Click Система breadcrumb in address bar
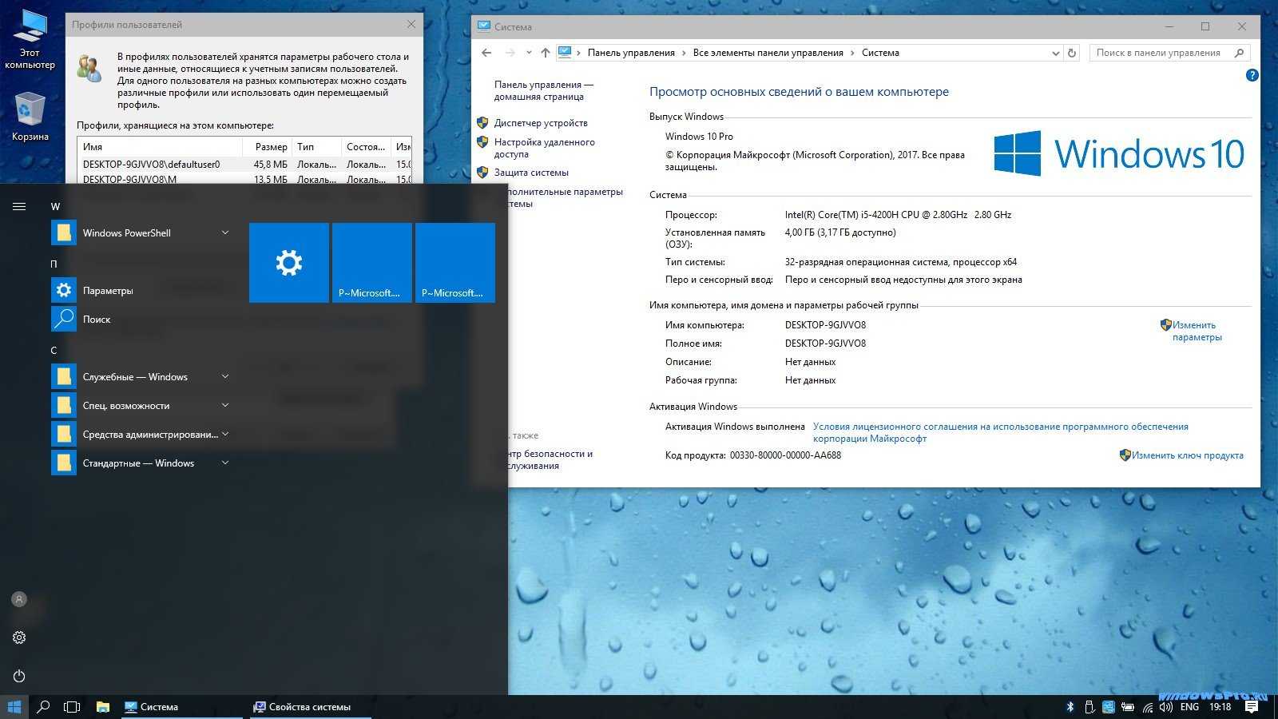The height and width of the screenshot is (719, 1278). [x=880, y=53]
